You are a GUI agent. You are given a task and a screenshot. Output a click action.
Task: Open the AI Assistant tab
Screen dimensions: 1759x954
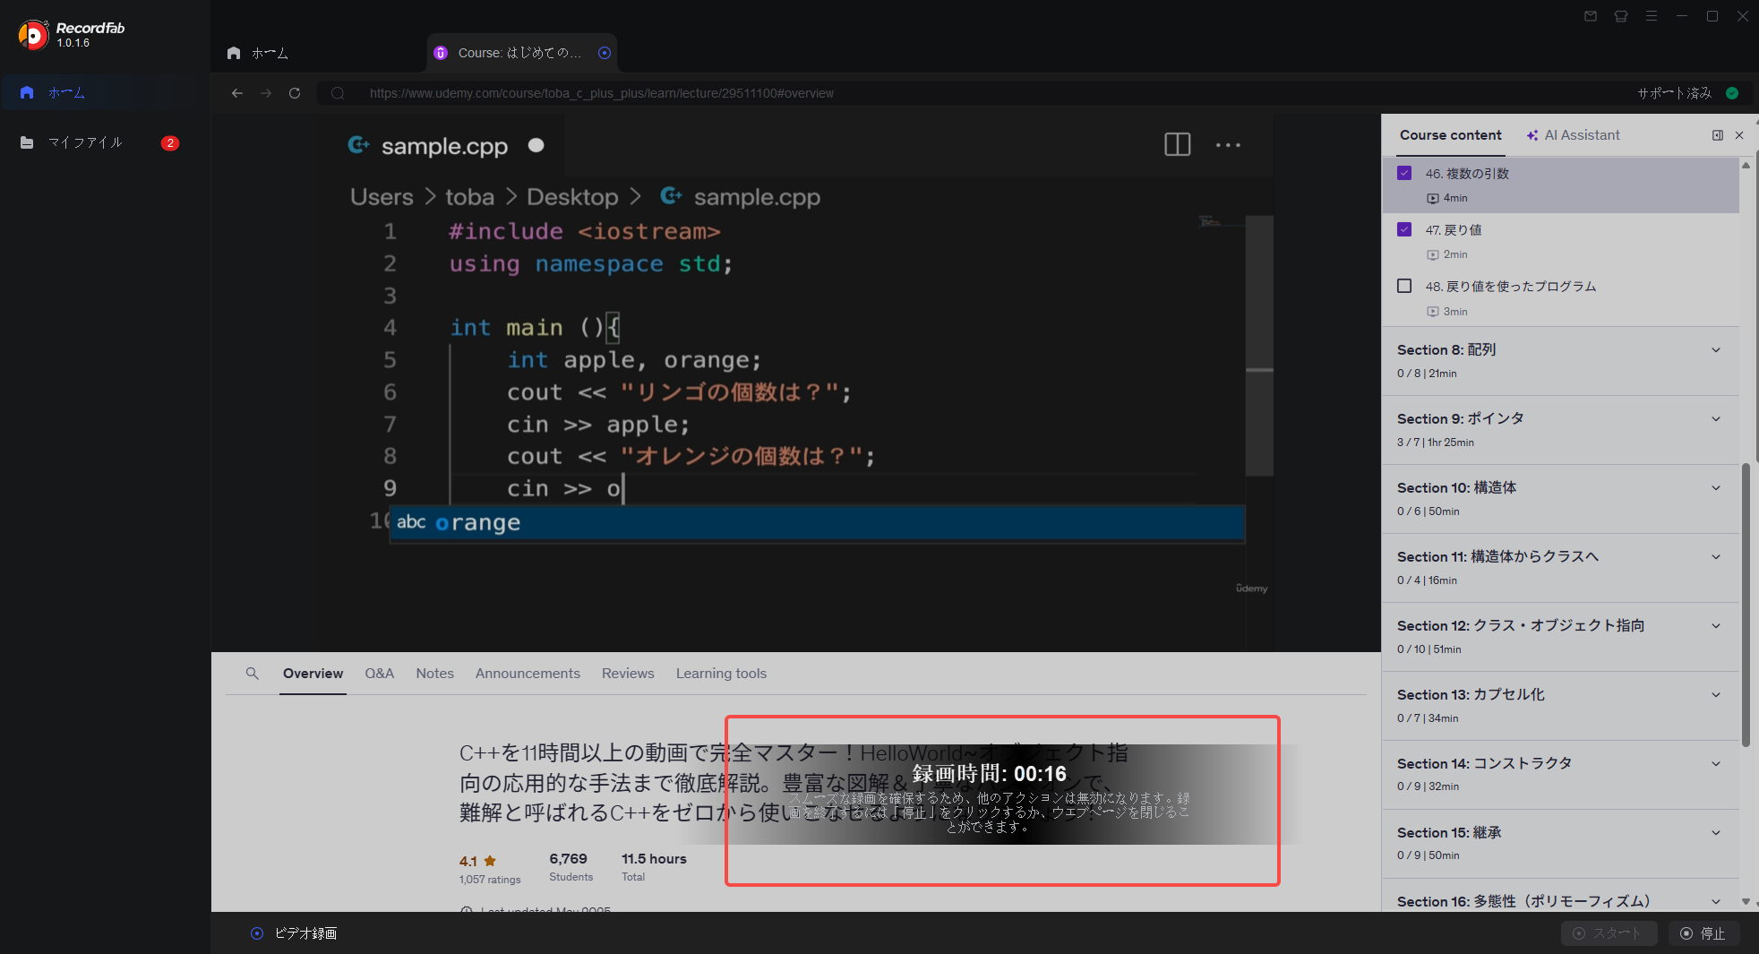(x=1574, y=135)
